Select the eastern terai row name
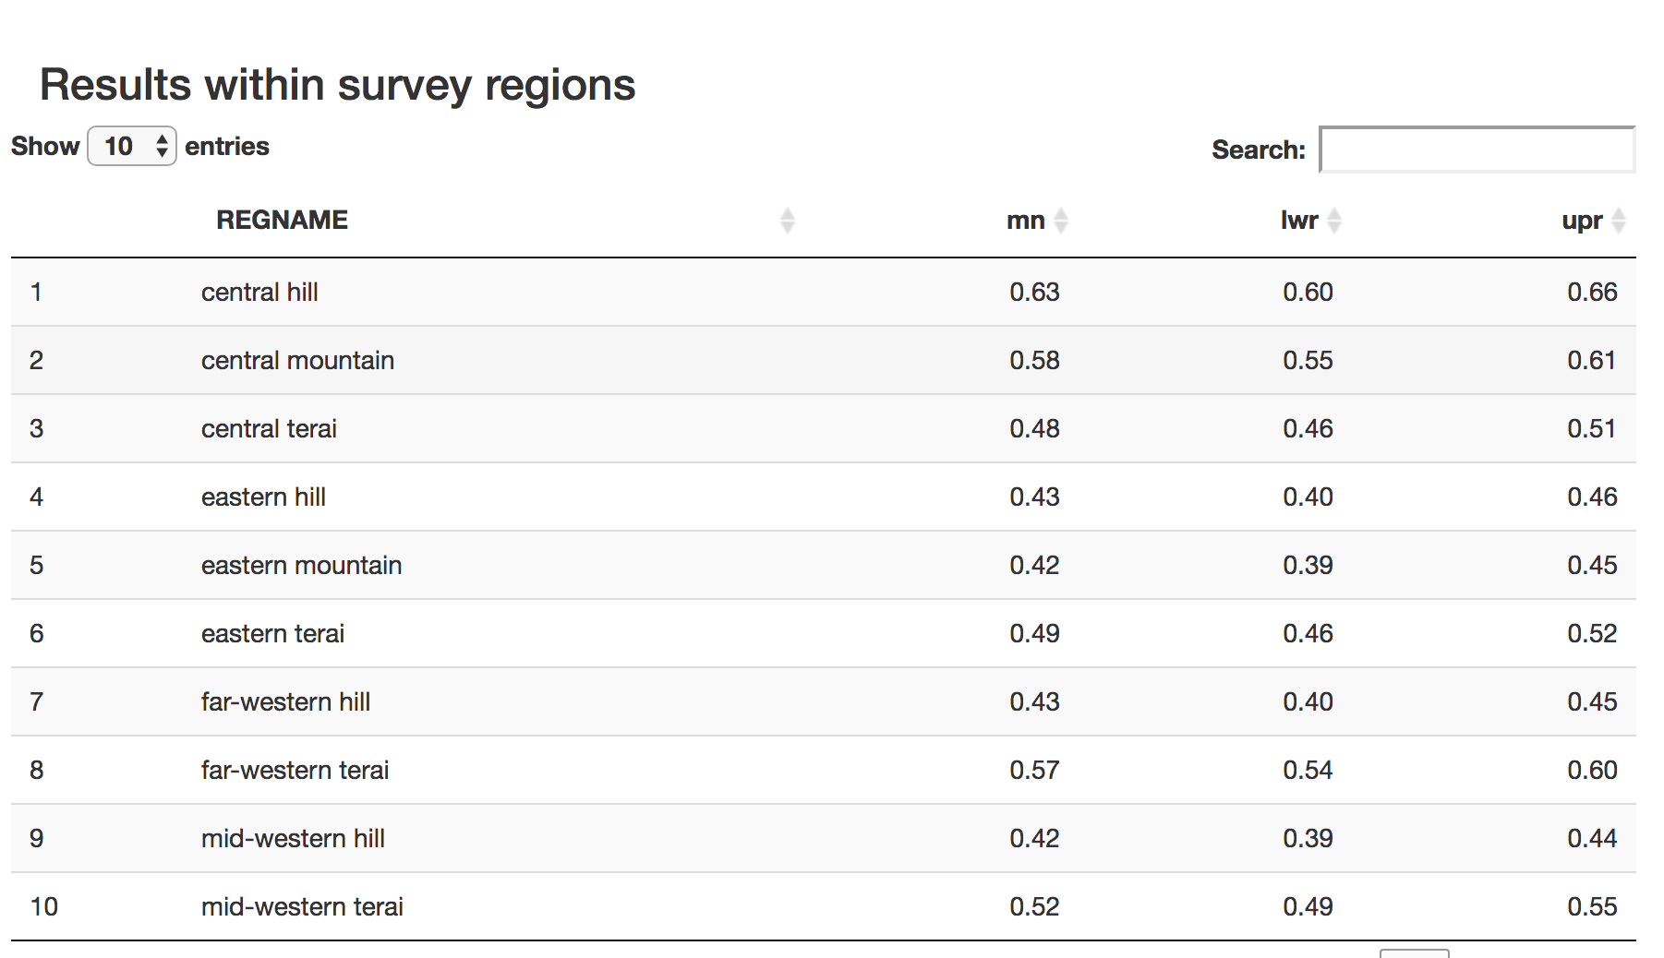Screen dimensions: 1664x958 click(272, 634)
